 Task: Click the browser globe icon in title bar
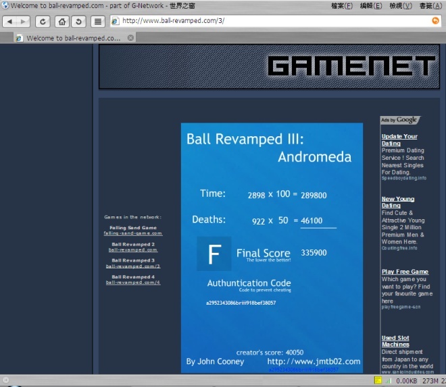pos(5,5)
